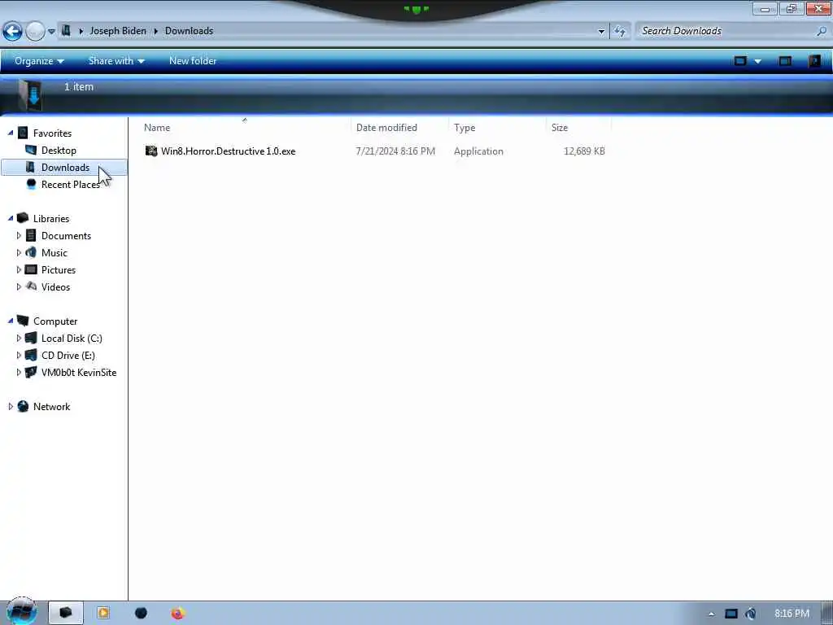Select the Music library
This screenshot has width=833, height=625.
[x=55, y=252]
